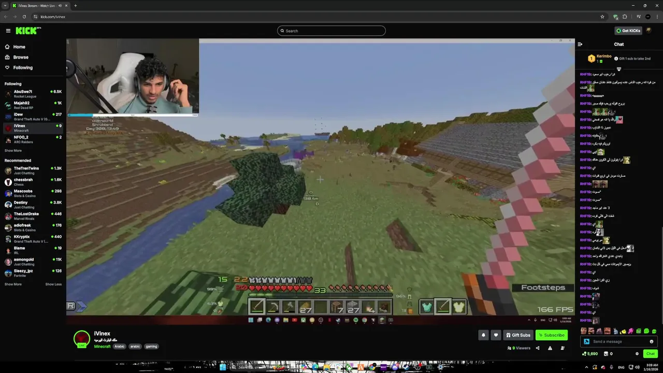Mute the iVinex Stream tab audio
Viewport: 663px width, 373px height.
pyautogui.click(x=60, y=6)
